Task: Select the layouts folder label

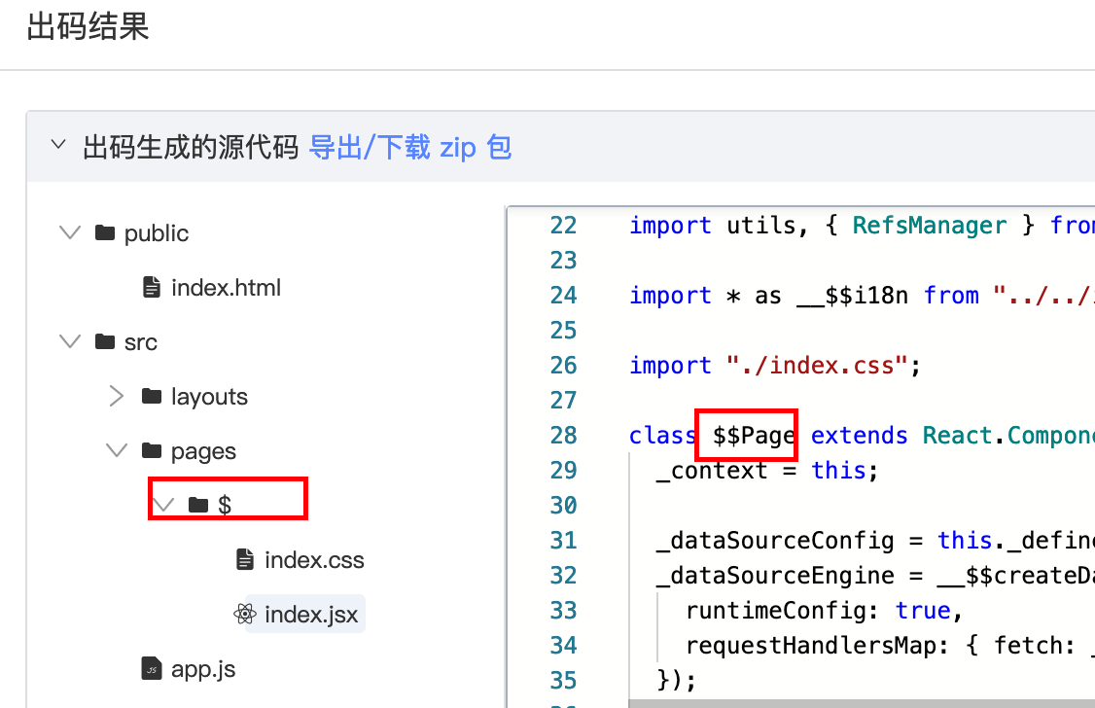Action: pyautogui.click(x=209, y=397)
